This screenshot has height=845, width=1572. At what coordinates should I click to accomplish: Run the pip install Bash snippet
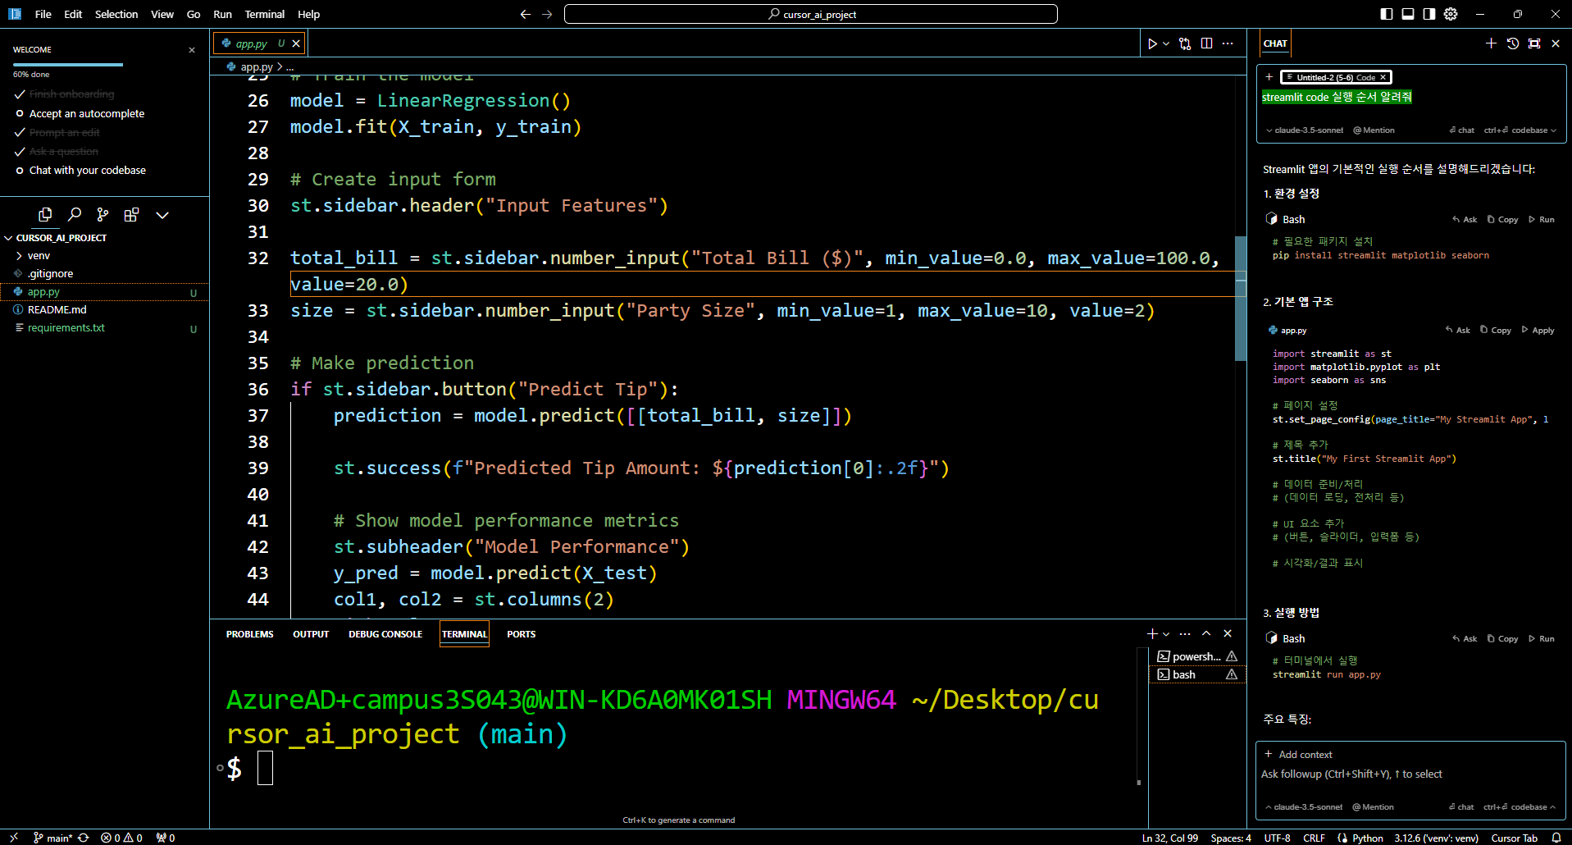1542,220
